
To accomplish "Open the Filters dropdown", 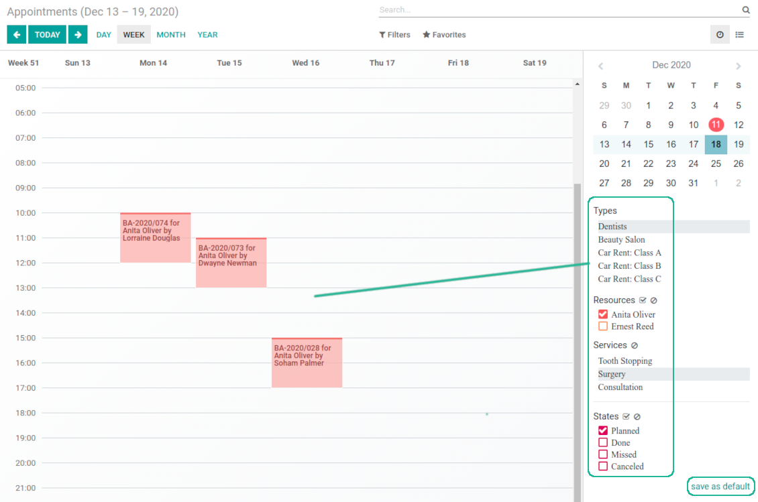I will pyautogui.click(x=394, y=35).
